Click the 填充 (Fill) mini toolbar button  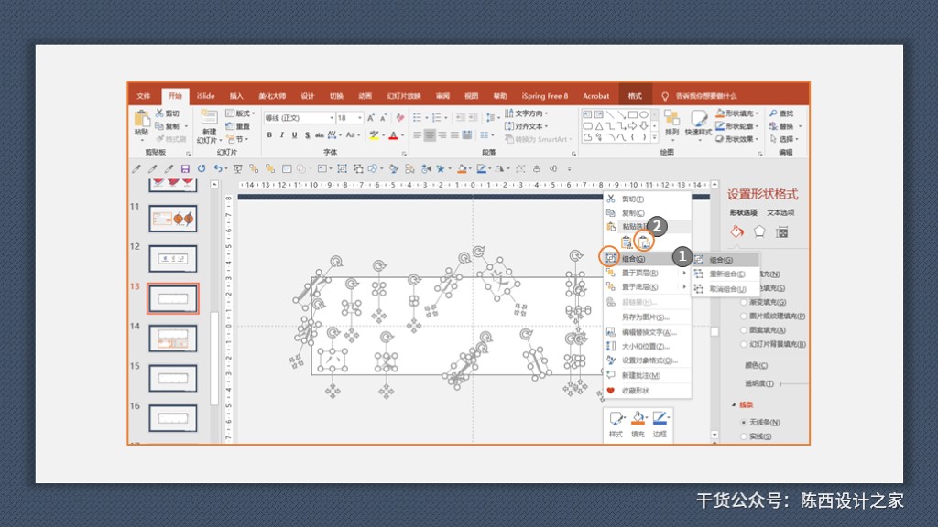pos(638,425)
